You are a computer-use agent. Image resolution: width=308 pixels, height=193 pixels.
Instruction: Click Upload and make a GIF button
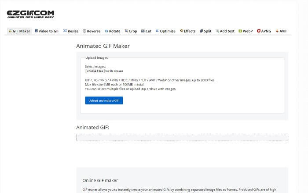click(104, 100)
